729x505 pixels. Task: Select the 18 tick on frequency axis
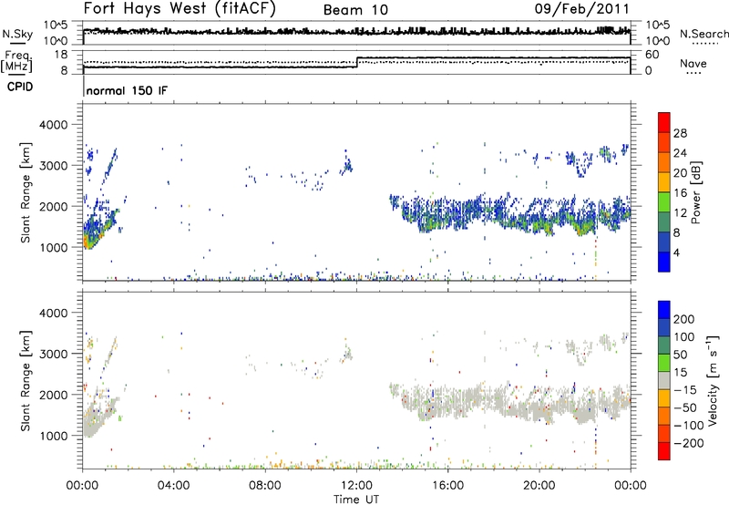(60, 55)
